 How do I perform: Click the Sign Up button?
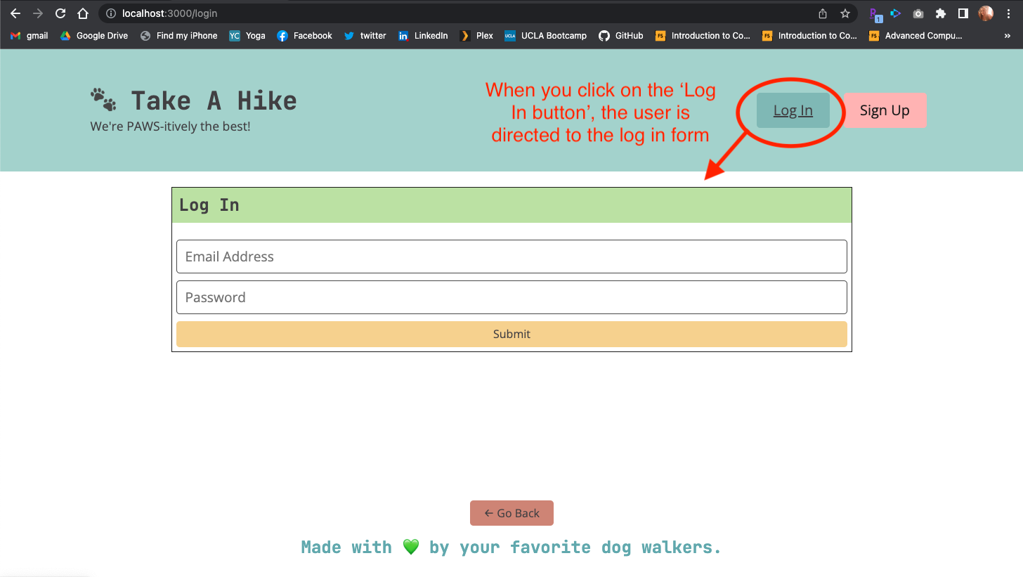pyautogui.click(x=885, y=110)
